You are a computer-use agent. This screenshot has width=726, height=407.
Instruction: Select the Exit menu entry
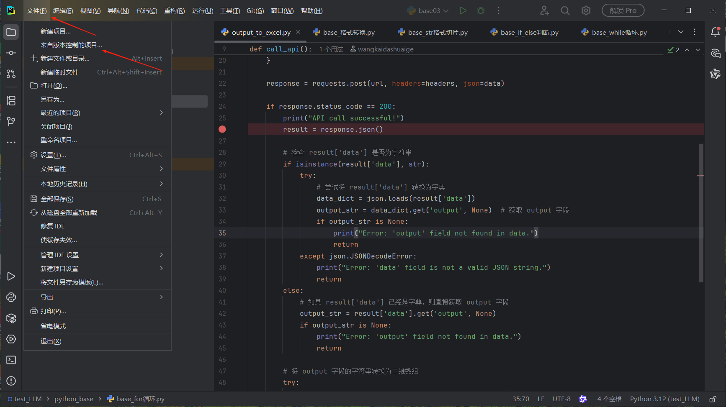pyautogui.click(x=97, y=342)
